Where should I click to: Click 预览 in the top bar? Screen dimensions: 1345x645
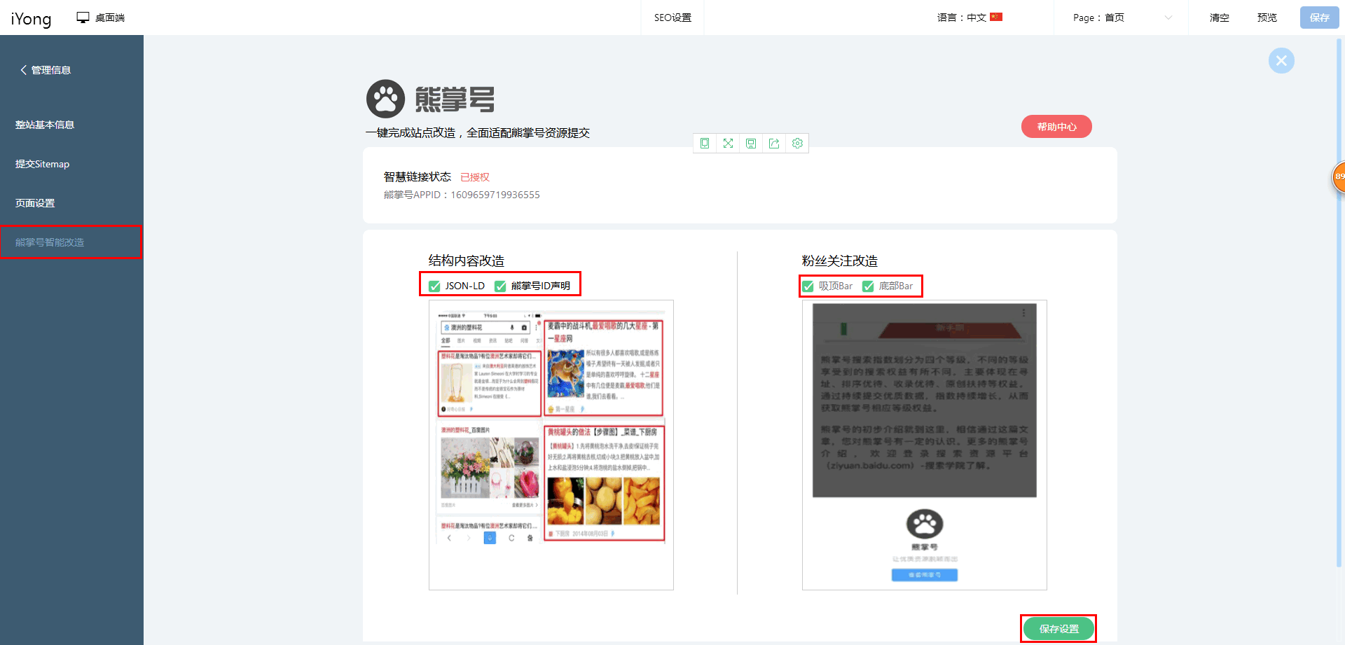point(1267,18)
